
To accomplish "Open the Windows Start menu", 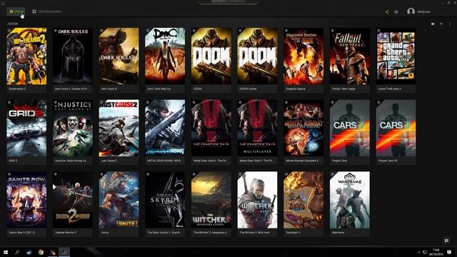I will click(x=6, y=252).
